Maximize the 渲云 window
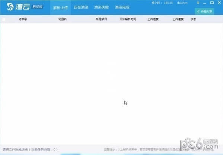This screenshot has height=155, width=223. click(x=212, y=3)
